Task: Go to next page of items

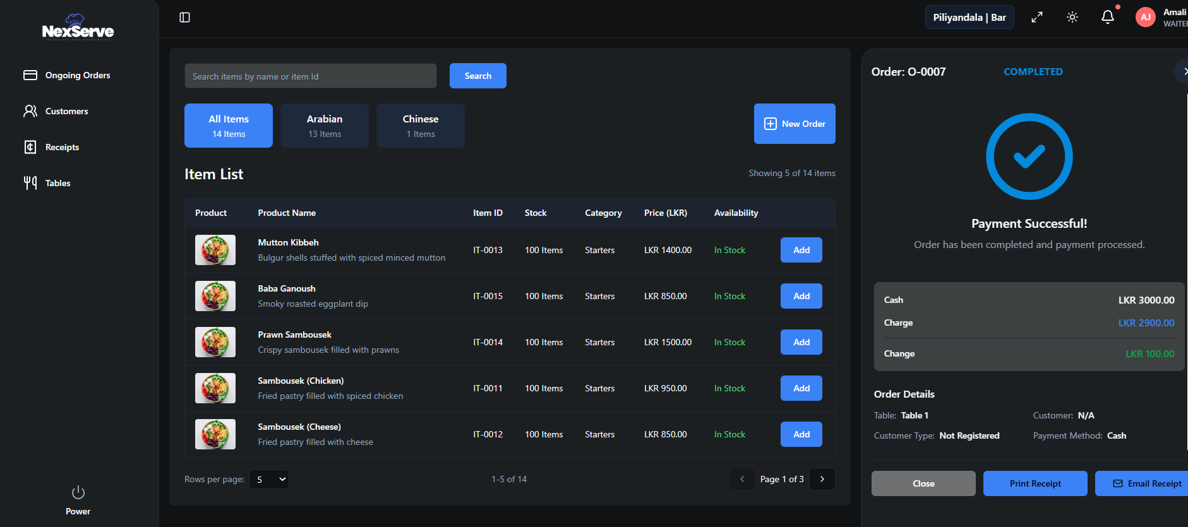Action: [x=822, y=479]
